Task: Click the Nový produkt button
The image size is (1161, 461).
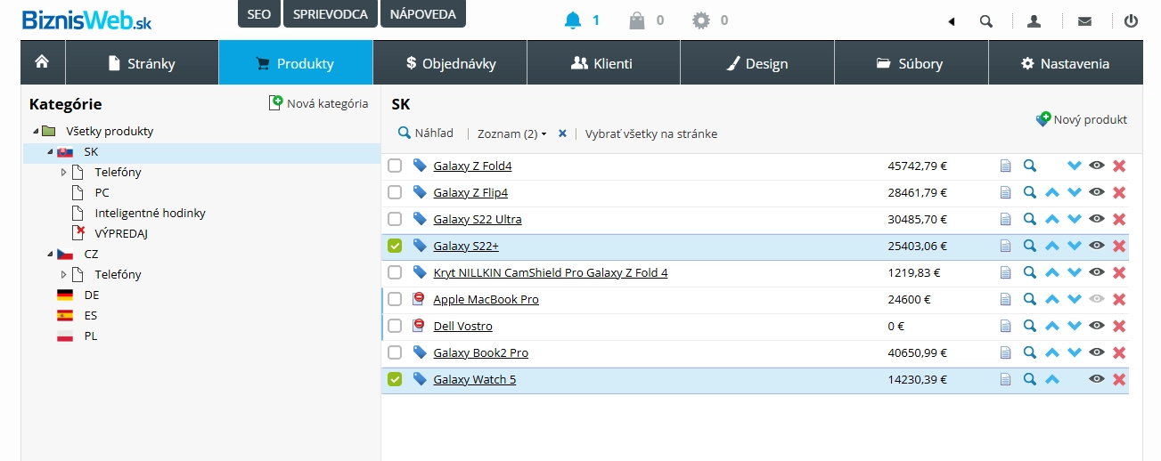Action: pos(1082,119)
